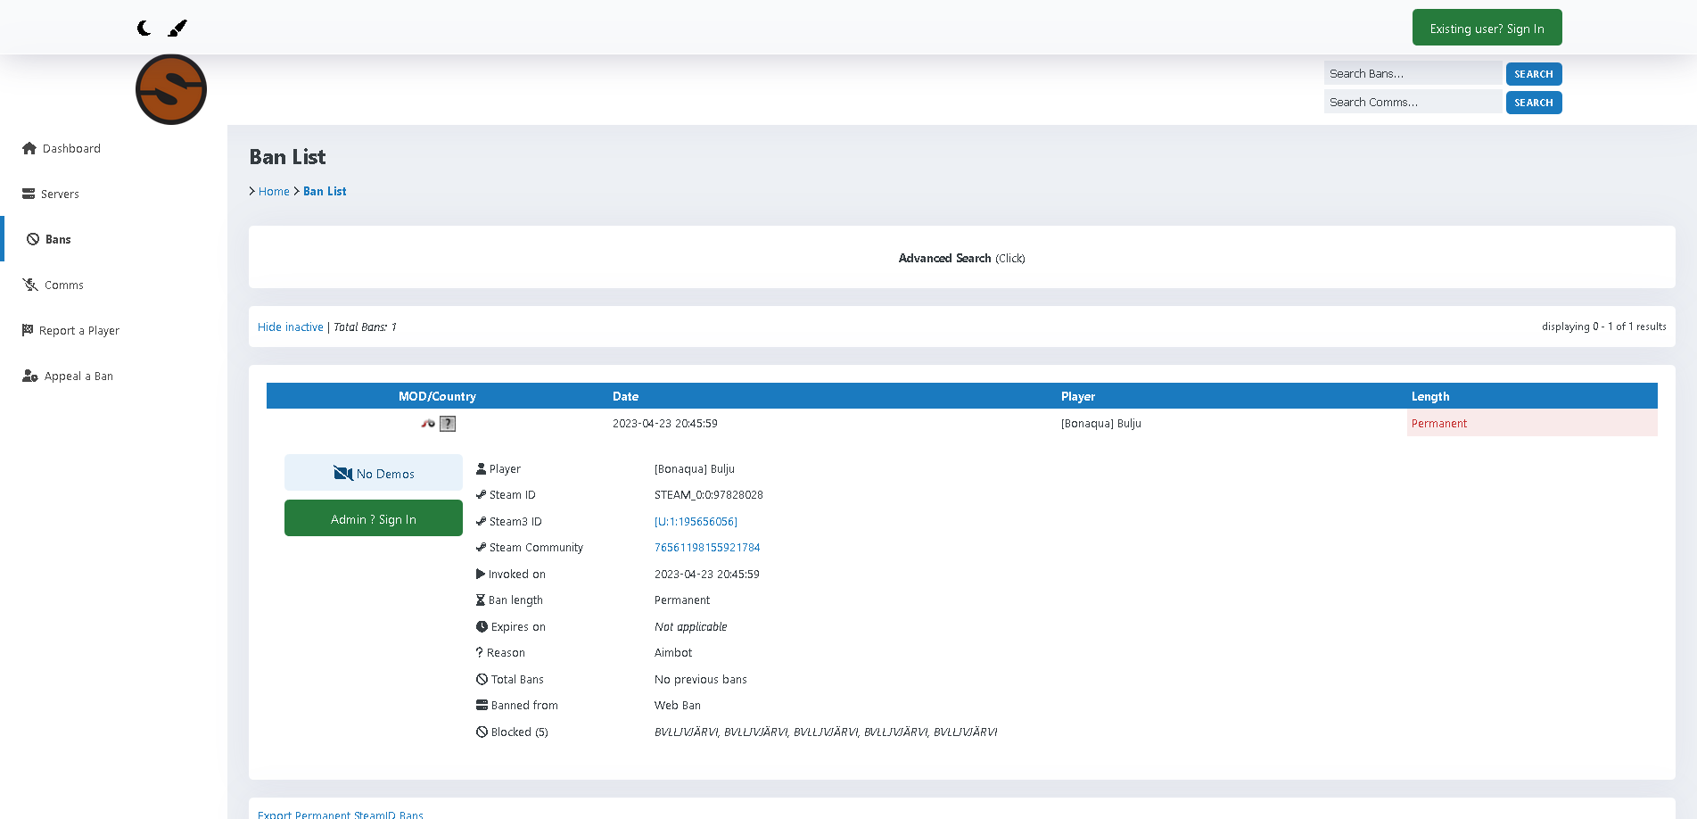Open the Report a Player page

(x=78, y=331)
